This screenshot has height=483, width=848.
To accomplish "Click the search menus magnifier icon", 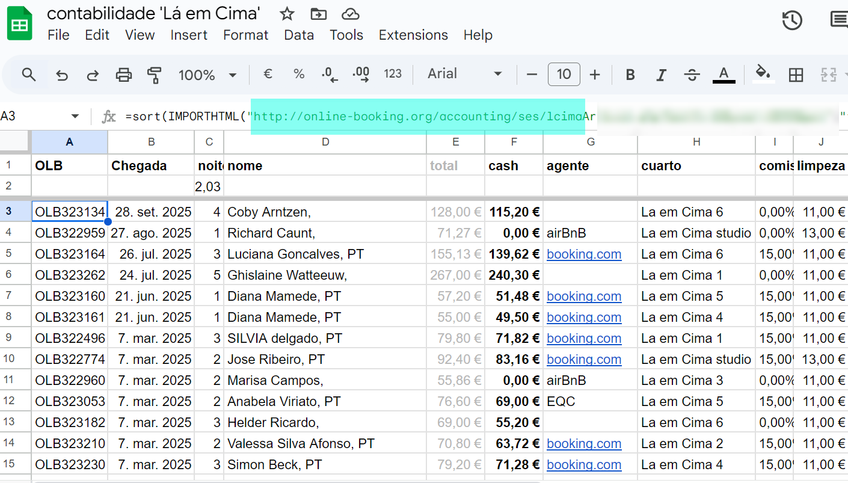I will 29,75.
